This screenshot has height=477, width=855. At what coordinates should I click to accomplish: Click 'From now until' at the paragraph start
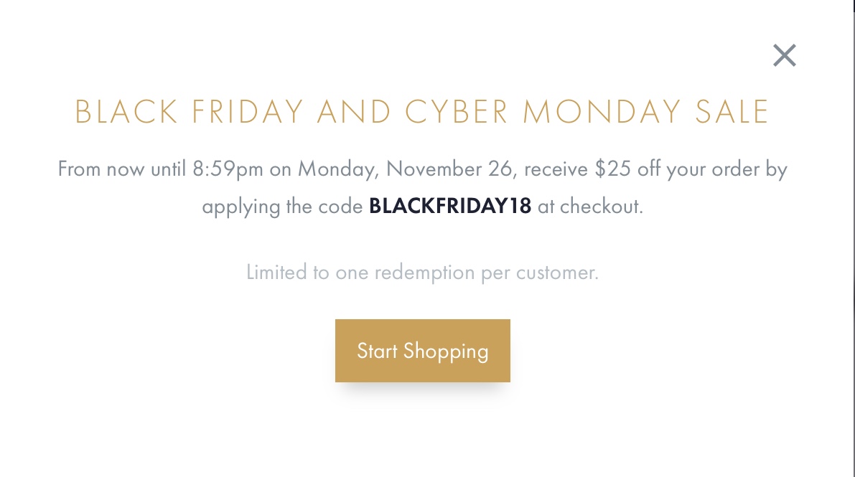pyautogui.click(x=122, y=169)
